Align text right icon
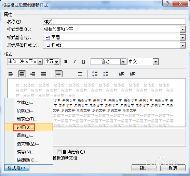The height and width of the screenshot is (176, 190). coord(33,73)
